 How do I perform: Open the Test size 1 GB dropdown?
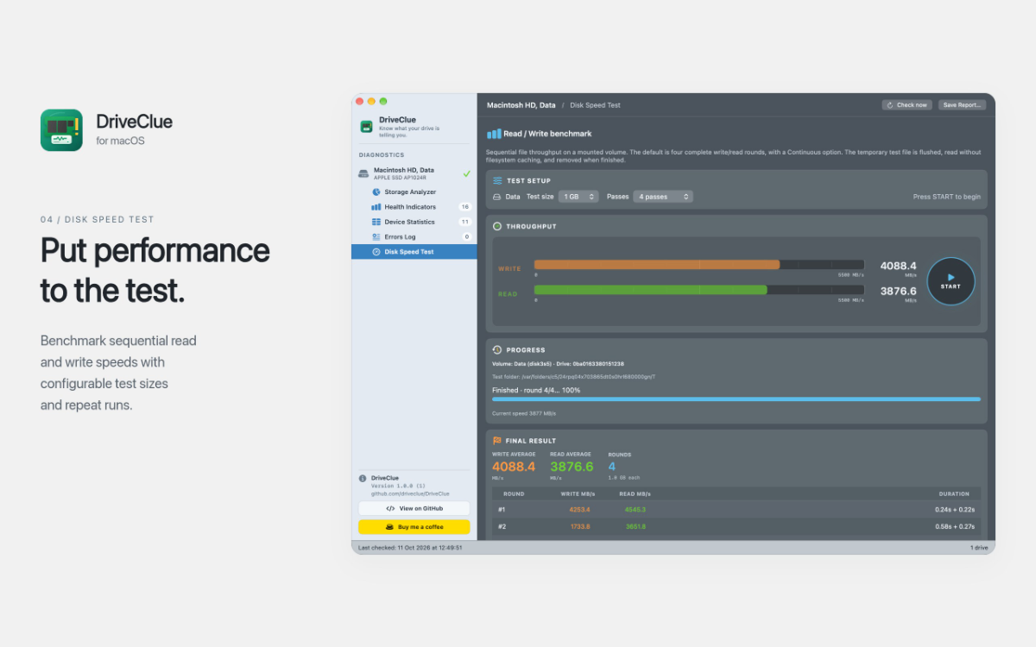pyautogui.click(x=578, y=197)
